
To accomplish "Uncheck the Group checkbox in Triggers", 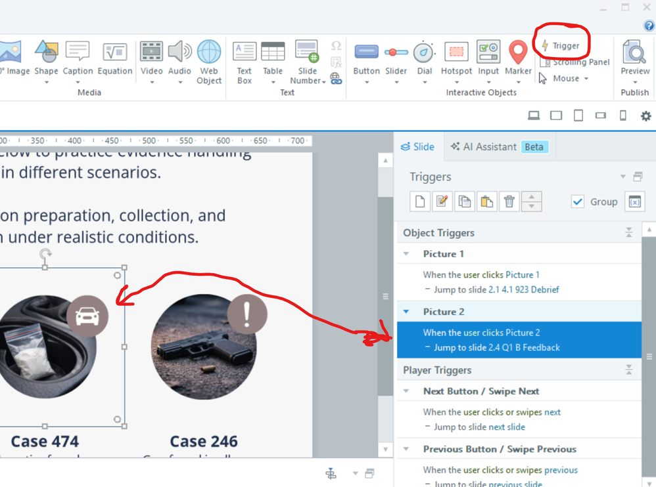I will point(577,201).
